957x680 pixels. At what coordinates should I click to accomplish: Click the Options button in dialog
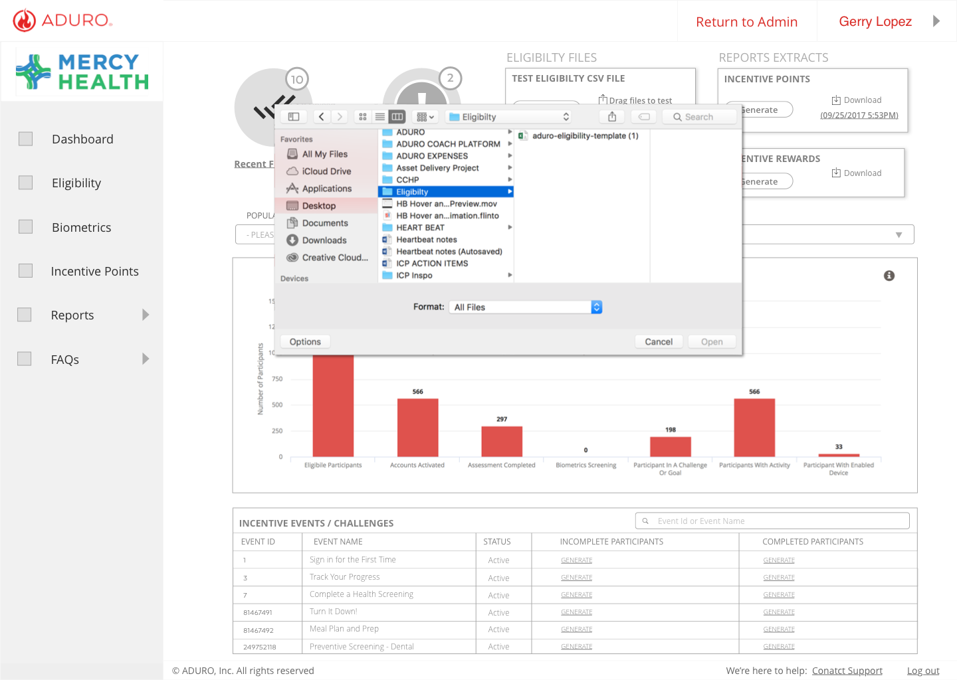[305, 341]
